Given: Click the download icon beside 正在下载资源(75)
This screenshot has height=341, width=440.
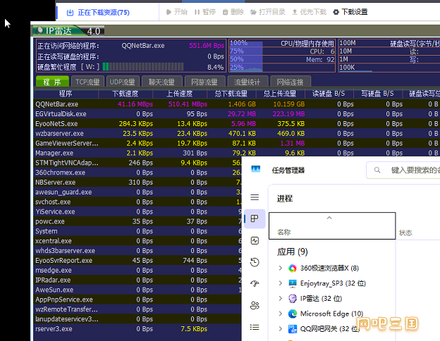Looking at the screenshot, I should pos(70,13).
